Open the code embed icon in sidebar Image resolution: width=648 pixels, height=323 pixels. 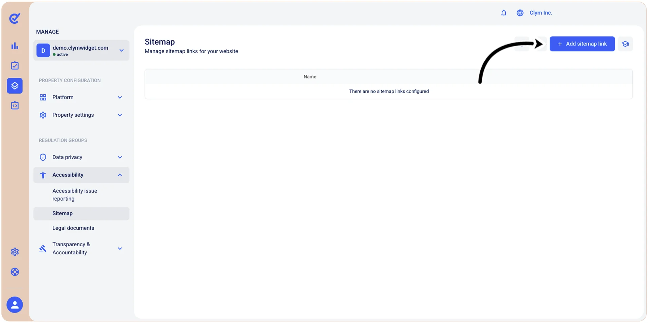coord(15,106)
